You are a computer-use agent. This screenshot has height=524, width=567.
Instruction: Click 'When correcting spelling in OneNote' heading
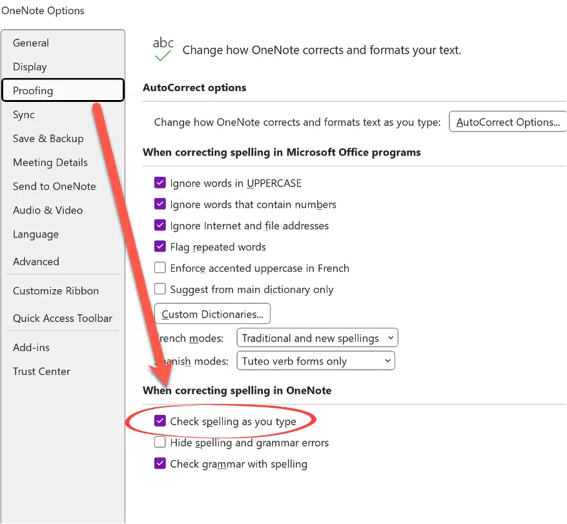[237, 390]
